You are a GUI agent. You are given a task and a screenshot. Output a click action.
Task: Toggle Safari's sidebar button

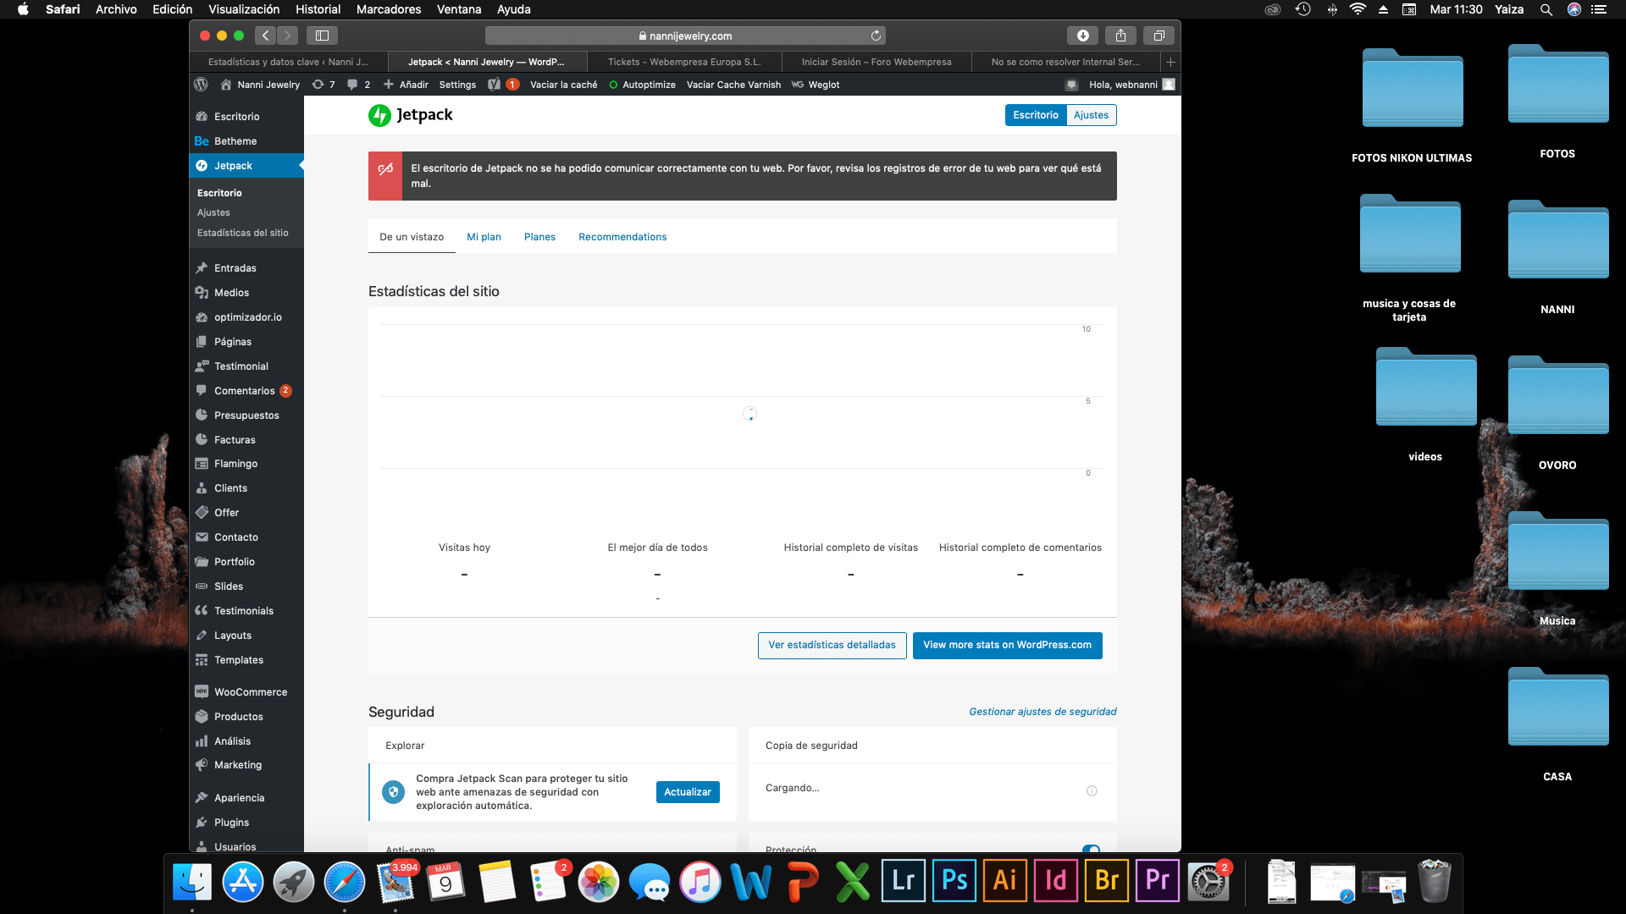(x=322, y=36)
